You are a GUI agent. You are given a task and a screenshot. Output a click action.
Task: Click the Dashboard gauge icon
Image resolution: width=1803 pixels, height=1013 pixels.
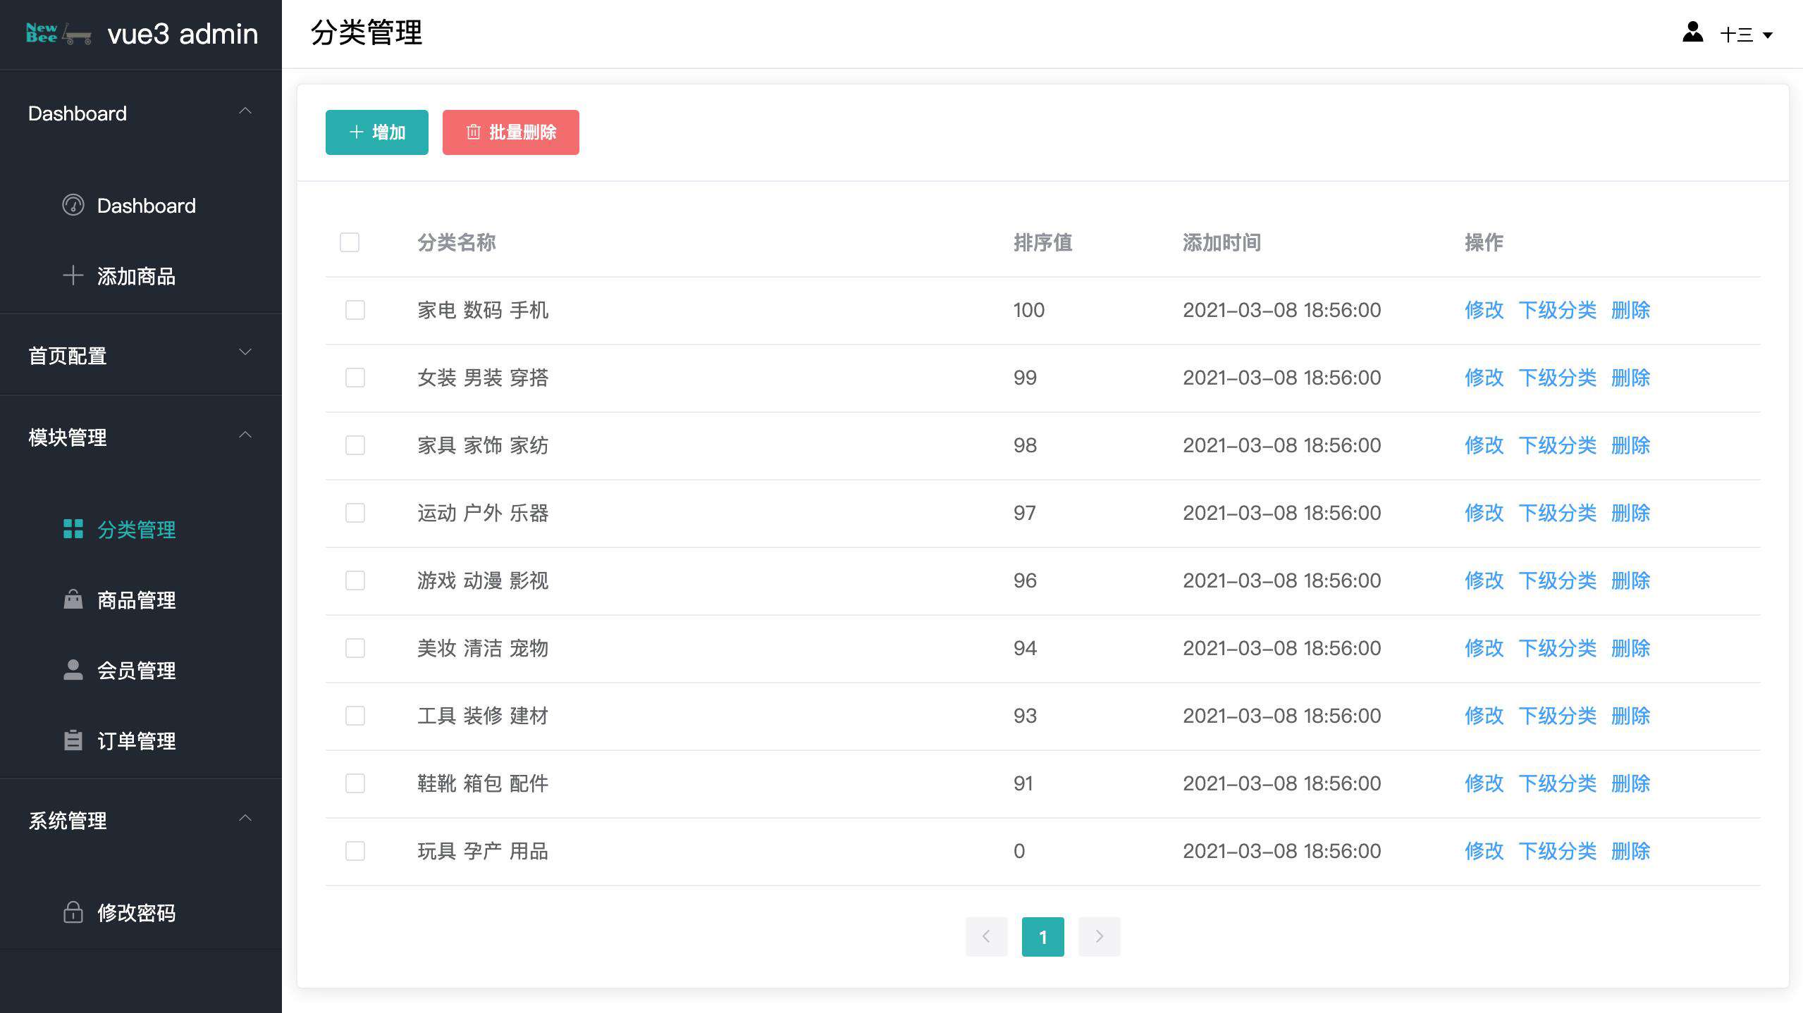[73, 205]
